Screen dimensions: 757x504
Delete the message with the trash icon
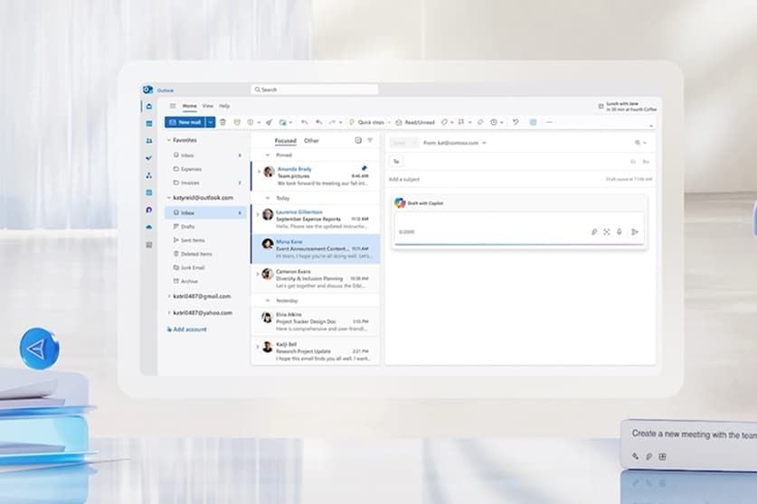(222, 123)
